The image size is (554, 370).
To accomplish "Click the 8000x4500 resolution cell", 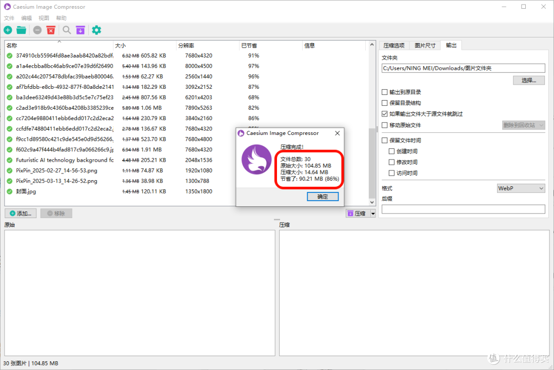I will coord(199,66).
